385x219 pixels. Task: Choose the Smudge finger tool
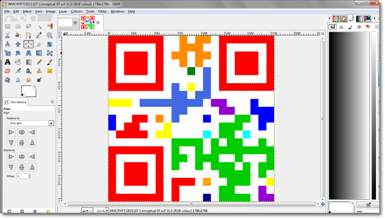tap(29, 80)
